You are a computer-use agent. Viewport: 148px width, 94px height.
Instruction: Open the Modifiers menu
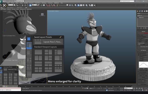click(26, 3)
